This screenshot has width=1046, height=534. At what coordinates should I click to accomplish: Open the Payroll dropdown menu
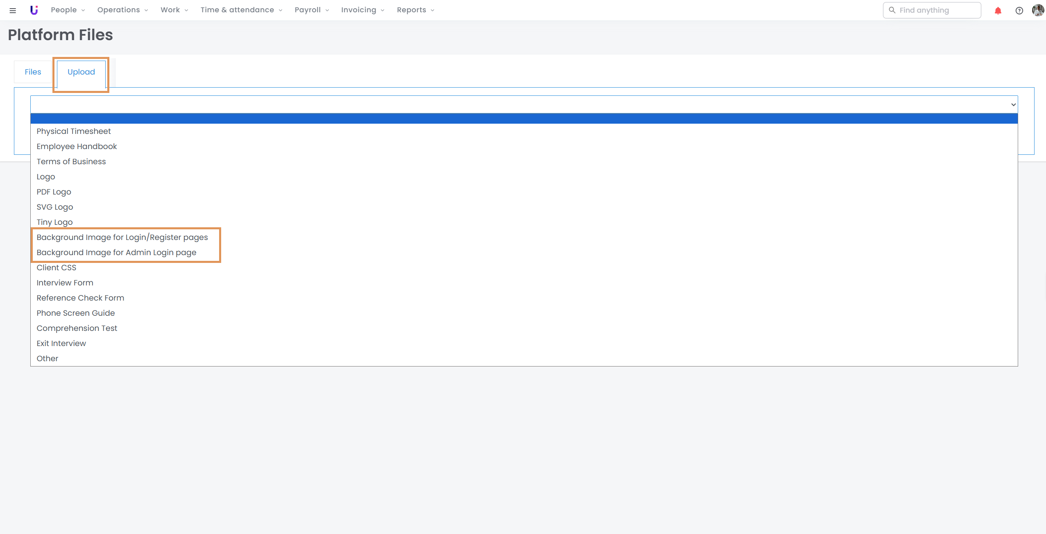click(x=312, y=10)
